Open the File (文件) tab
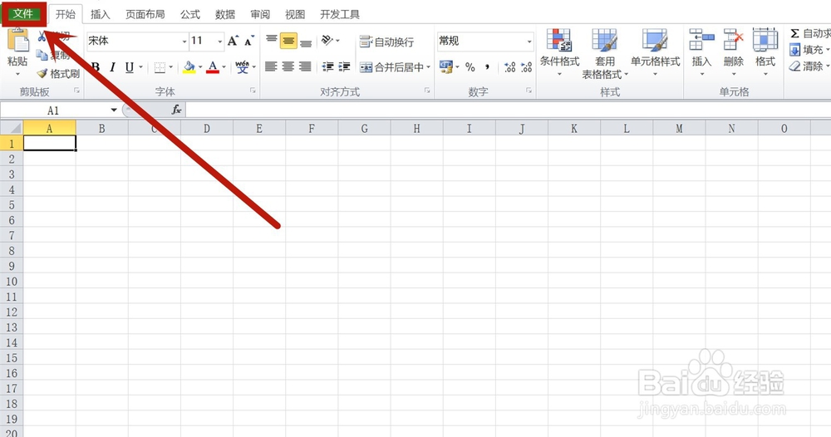This screenshot has height=437, width=831. coord(23,14)
